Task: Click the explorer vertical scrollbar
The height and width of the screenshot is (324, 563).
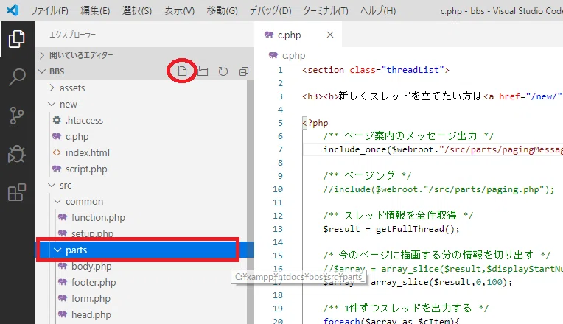Action: (251, 201)
